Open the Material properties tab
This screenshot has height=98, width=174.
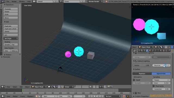(x=161, y=51)
